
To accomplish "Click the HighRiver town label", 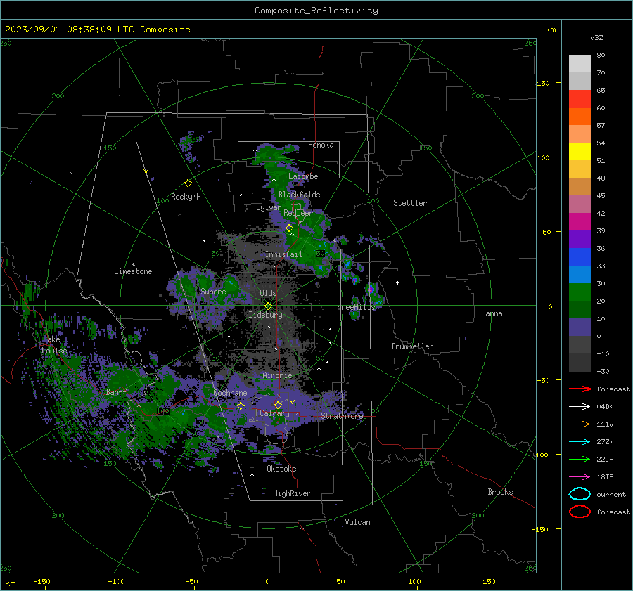I will (x=292, y=493).
